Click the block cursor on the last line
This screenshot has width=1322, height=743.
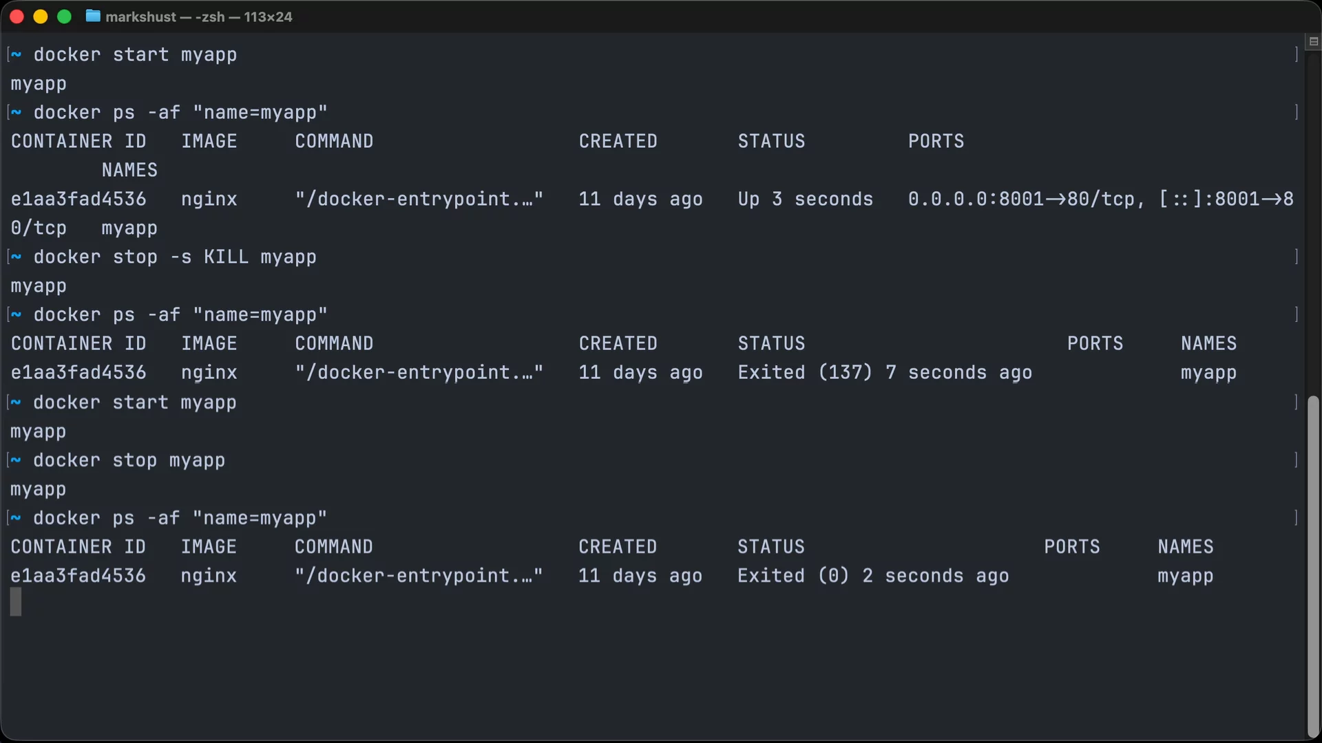(16, 602)
